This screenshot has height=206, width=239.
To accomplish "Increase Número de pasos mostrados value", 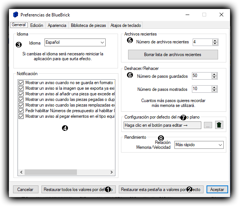I will (x=214, y=87).
